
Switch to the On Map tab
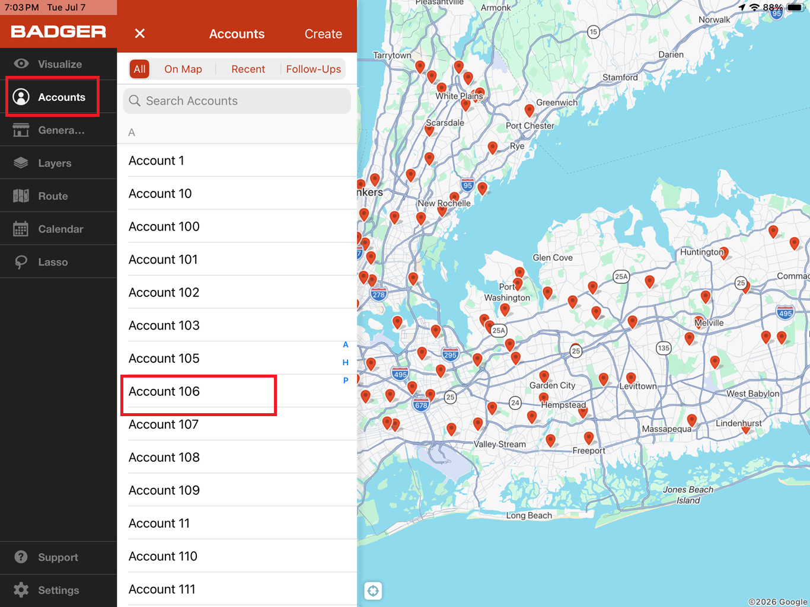click(x=183, y=69)
